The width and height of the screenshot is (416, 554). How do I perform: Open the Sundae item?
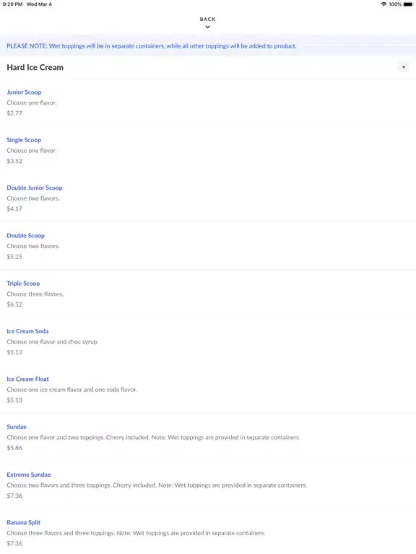pos(17,427)
